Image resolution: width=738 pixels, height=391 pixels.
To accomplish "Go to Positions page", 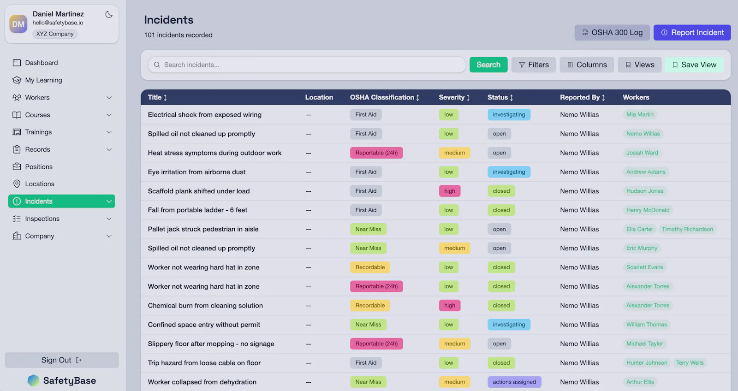I will tap(62, 166).
